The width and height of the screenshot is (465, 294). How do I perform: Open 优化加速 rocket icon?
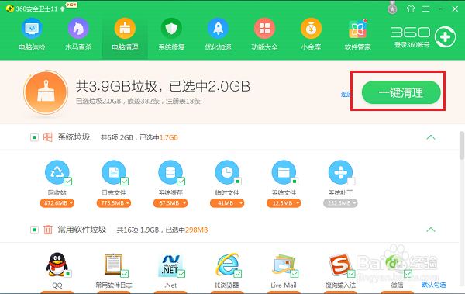click(x=218, y=29)
